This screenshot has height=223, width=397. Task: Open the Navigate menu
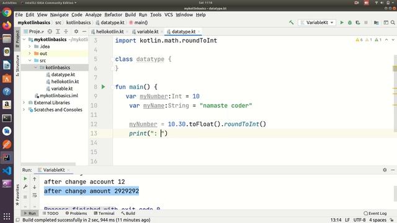tap(60, 15)
